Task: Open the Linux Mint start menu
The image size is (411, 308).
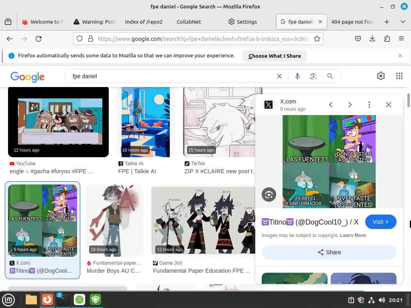Action: pos(8,300)
